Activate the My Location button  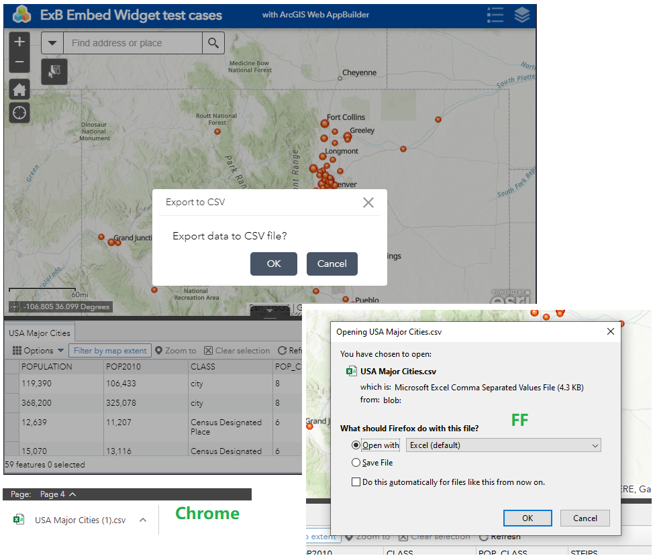click(x=19, y=113)
